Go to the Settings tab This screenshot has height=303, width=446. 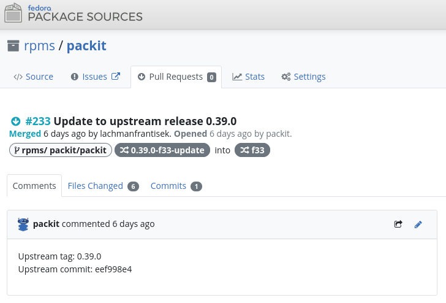[303, 77]
